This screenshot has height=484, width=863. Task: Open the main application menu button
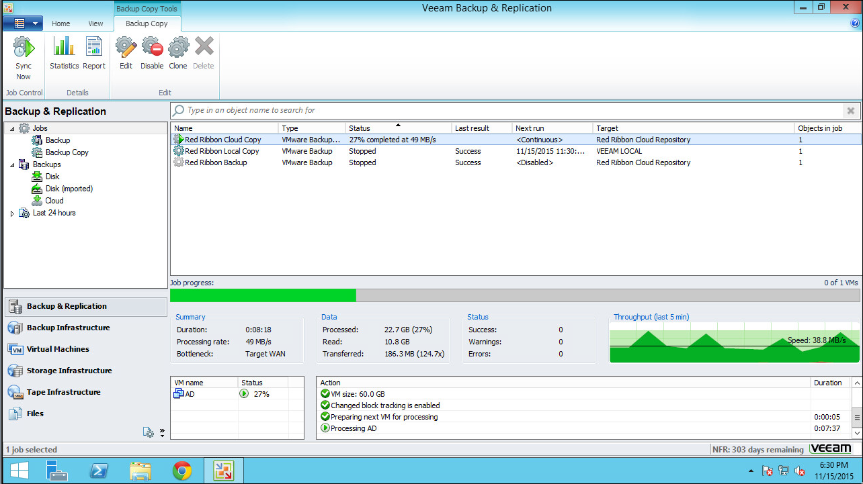tap(23, 23)
